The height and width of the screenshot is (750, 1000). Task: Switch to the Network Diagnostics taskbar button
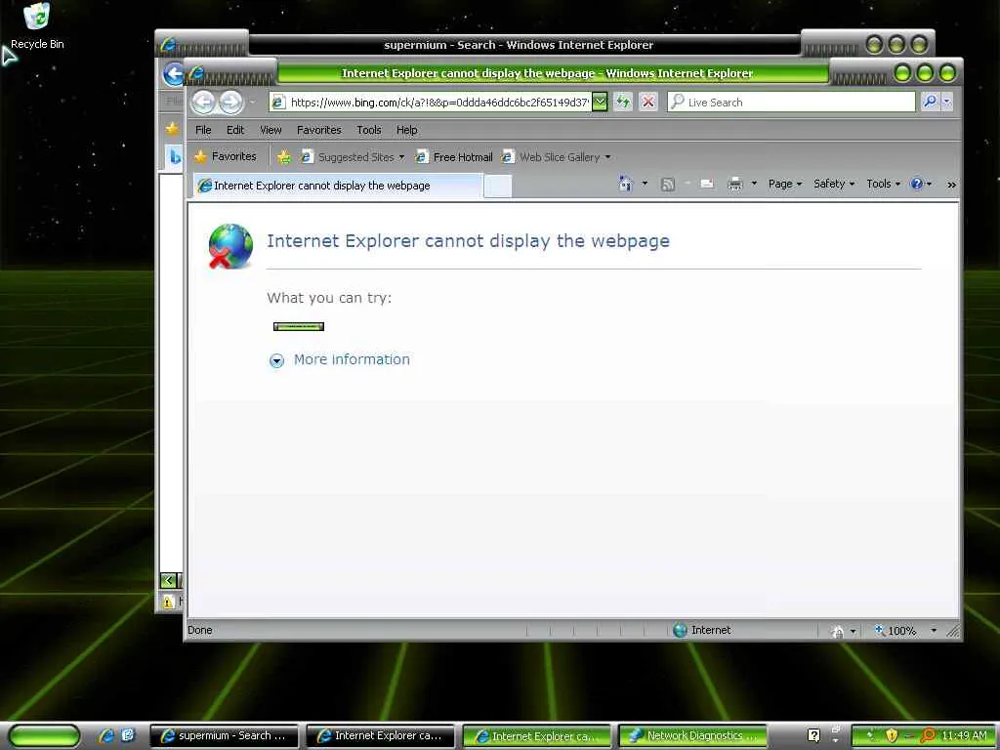click(692, 736)
